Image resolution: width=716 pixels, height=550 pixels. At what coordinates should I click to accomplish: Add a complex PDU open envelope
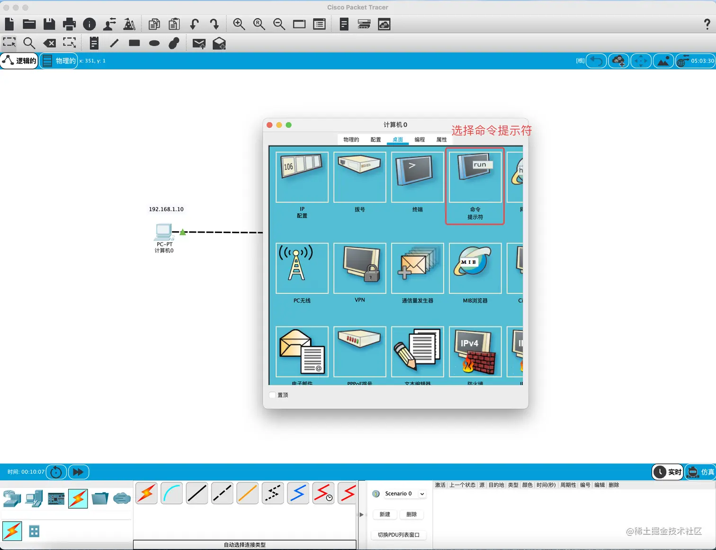[219, 44]
